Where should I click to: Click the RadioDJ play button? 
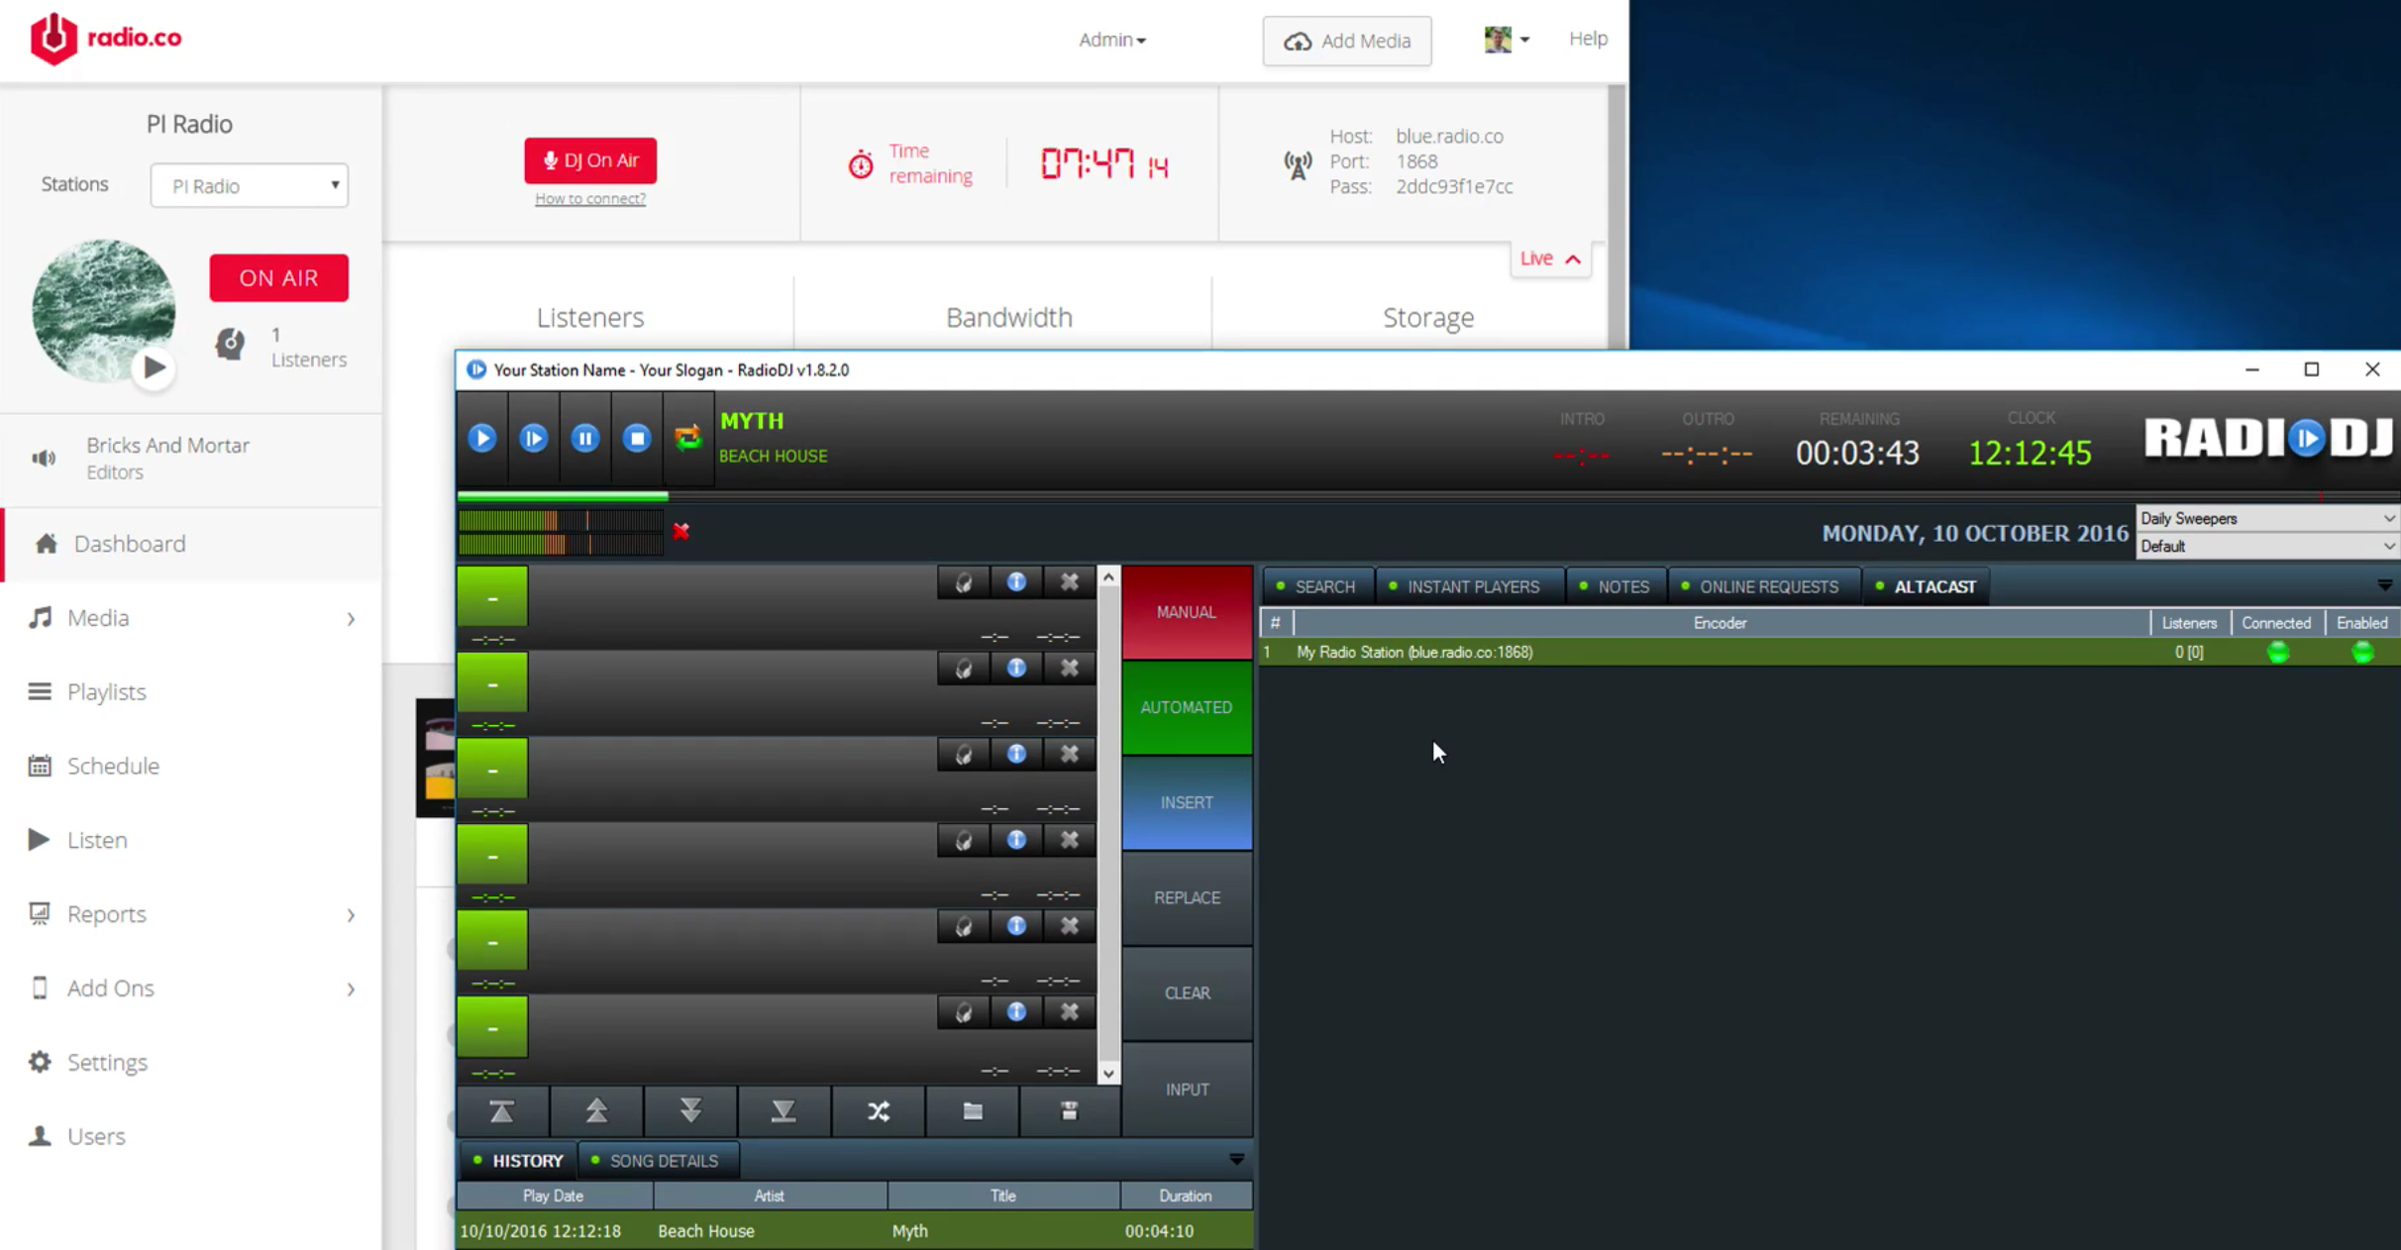click(482, 438)
